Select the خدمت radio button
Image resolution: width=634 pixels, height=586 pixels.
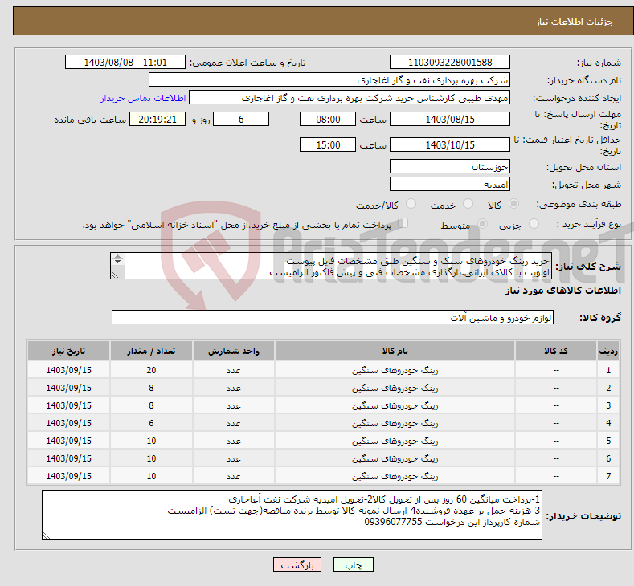[468, 204]
